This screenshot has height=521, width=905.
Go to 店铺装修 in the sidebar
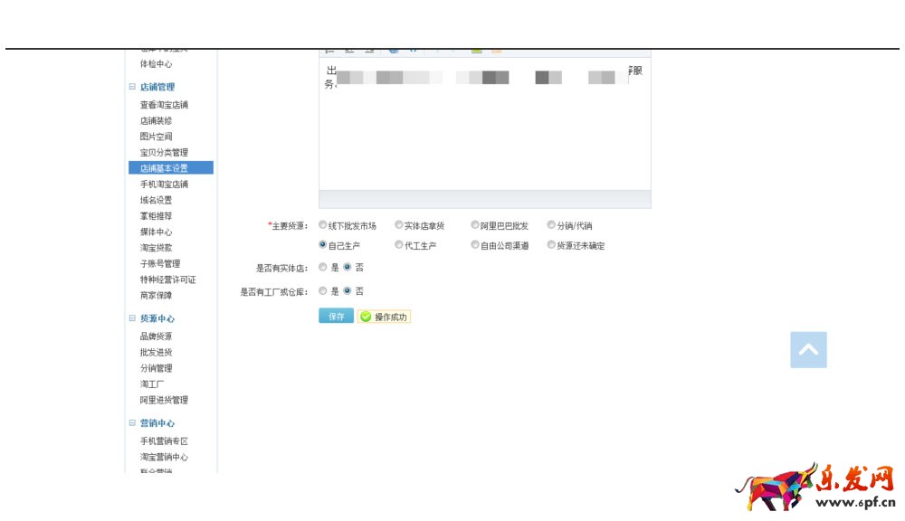(156, 121)
